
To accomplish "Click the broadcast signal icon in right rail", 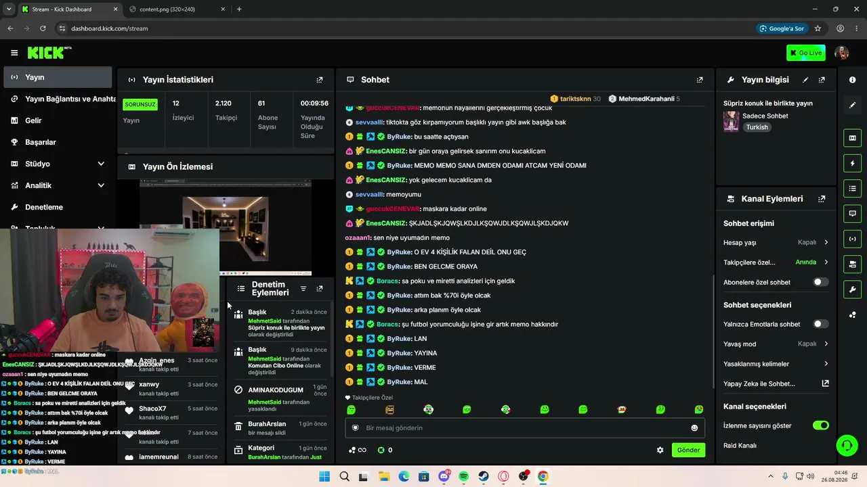I will pos(852,239).
